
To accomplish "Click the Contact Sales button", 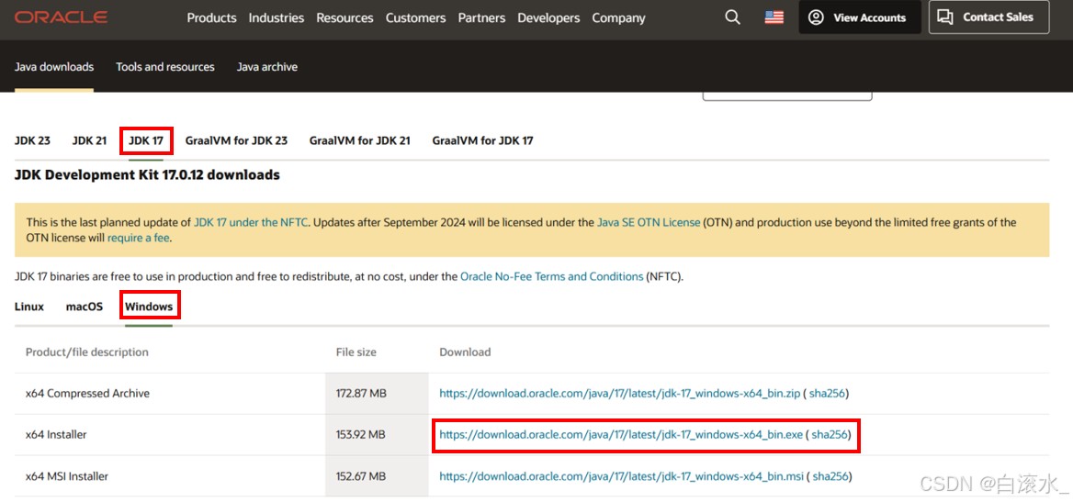I will (988, 17).
